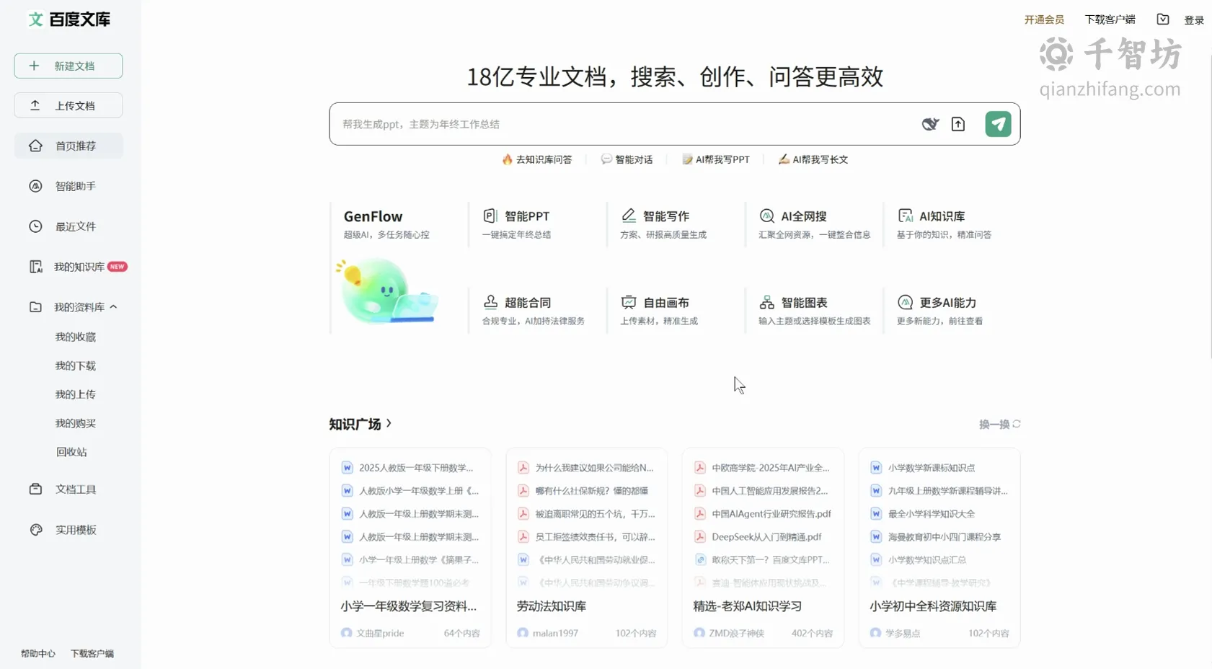Screen dimensions: 1212x669
Task: Click the 自由画布 icon
Action: [x=629, y=302]
